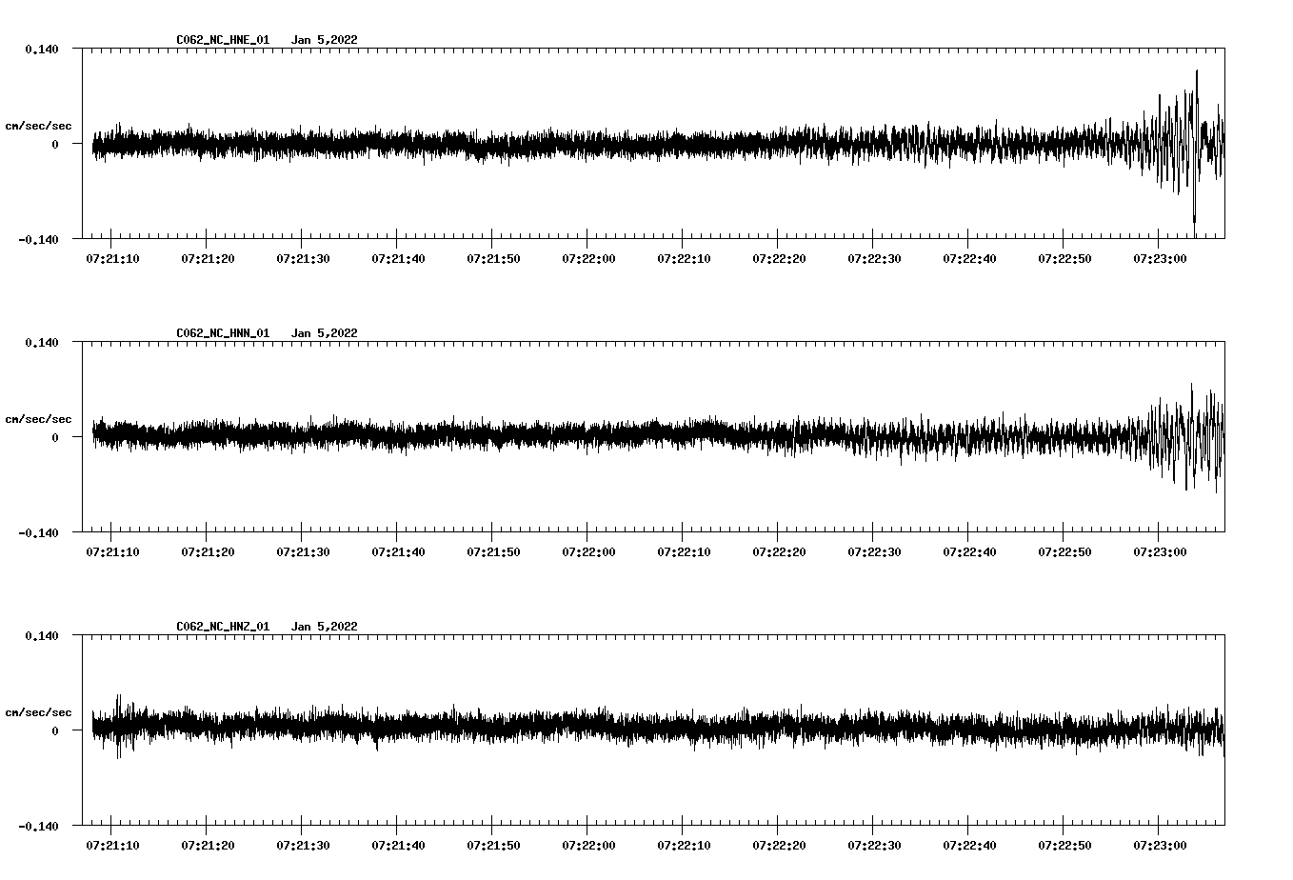This screenshot has height=880, width=1293.
Task: Click the cm/sec/sec unit label of HNE plot
Action: (x=38, y=126)
